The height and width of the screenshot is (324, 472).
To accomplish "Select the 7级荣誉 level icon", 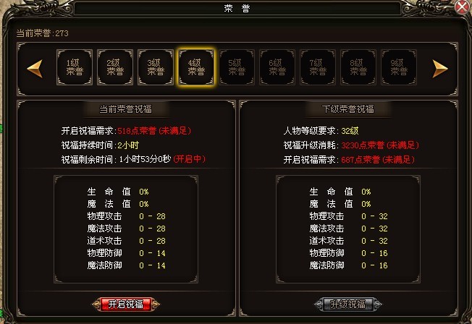I will point(318,67).
